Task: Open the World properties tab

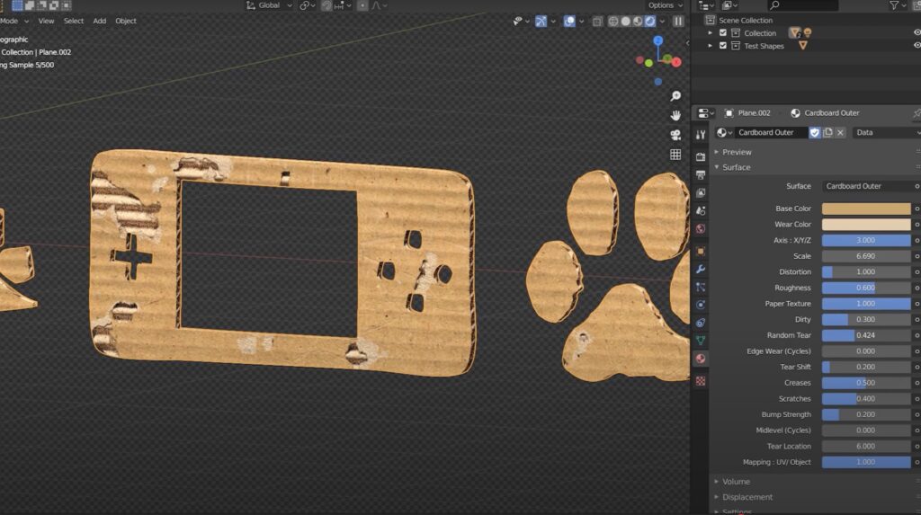Action: 700,228
